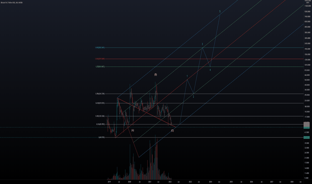Click the 2019 date on time axis
Screen dimensions: 312x184
click(x=109, y=182)
